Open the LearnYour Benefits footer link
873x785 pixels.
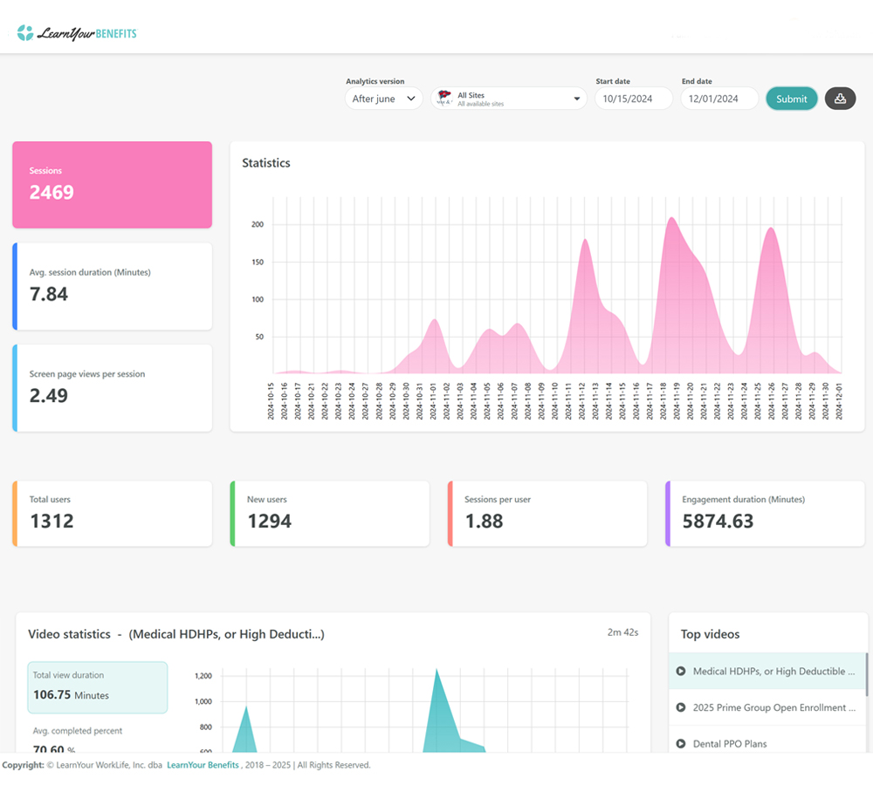[203, 765]
